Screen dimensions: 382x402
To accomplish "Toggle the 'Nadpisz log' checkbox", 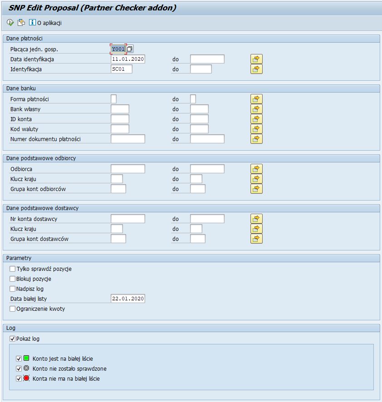I will (x=13, y=289).
